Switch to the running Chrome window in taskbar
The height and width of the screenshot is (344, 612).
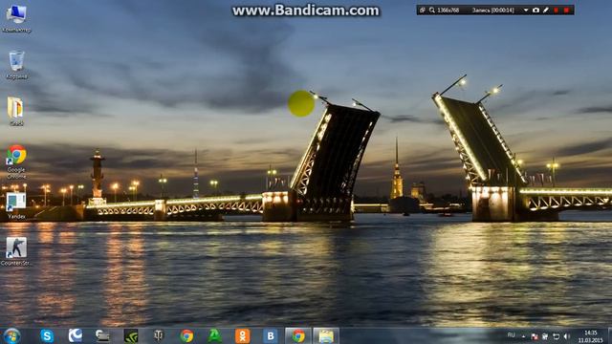pos(298,335)
